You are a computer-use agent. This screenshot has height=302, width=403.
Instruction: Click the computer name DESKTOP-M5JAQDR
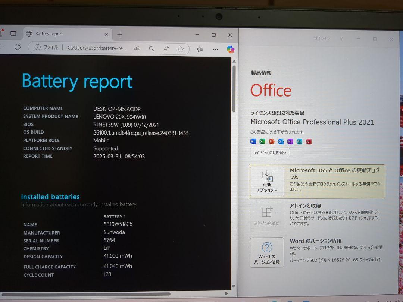tap(117, 109)
